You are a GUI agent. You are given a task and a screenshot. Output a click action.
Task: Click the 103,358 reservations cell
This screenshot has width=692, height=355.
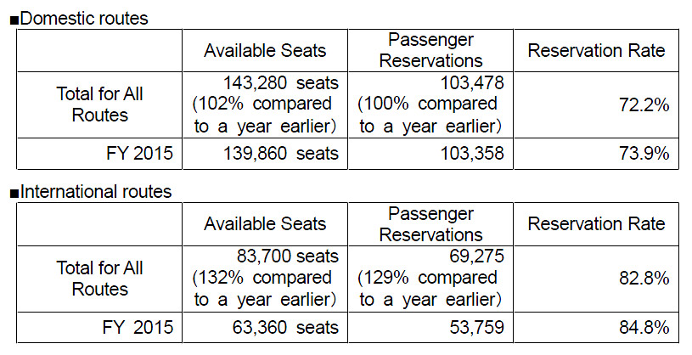(430, 154)
